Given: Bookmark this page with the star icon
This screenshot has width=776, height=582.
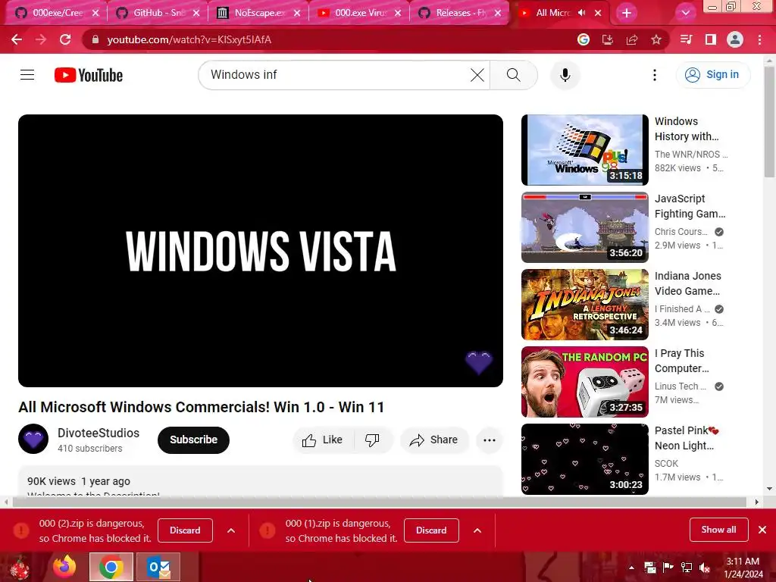Looking at the screenshot, I should (x=656, y=39).
